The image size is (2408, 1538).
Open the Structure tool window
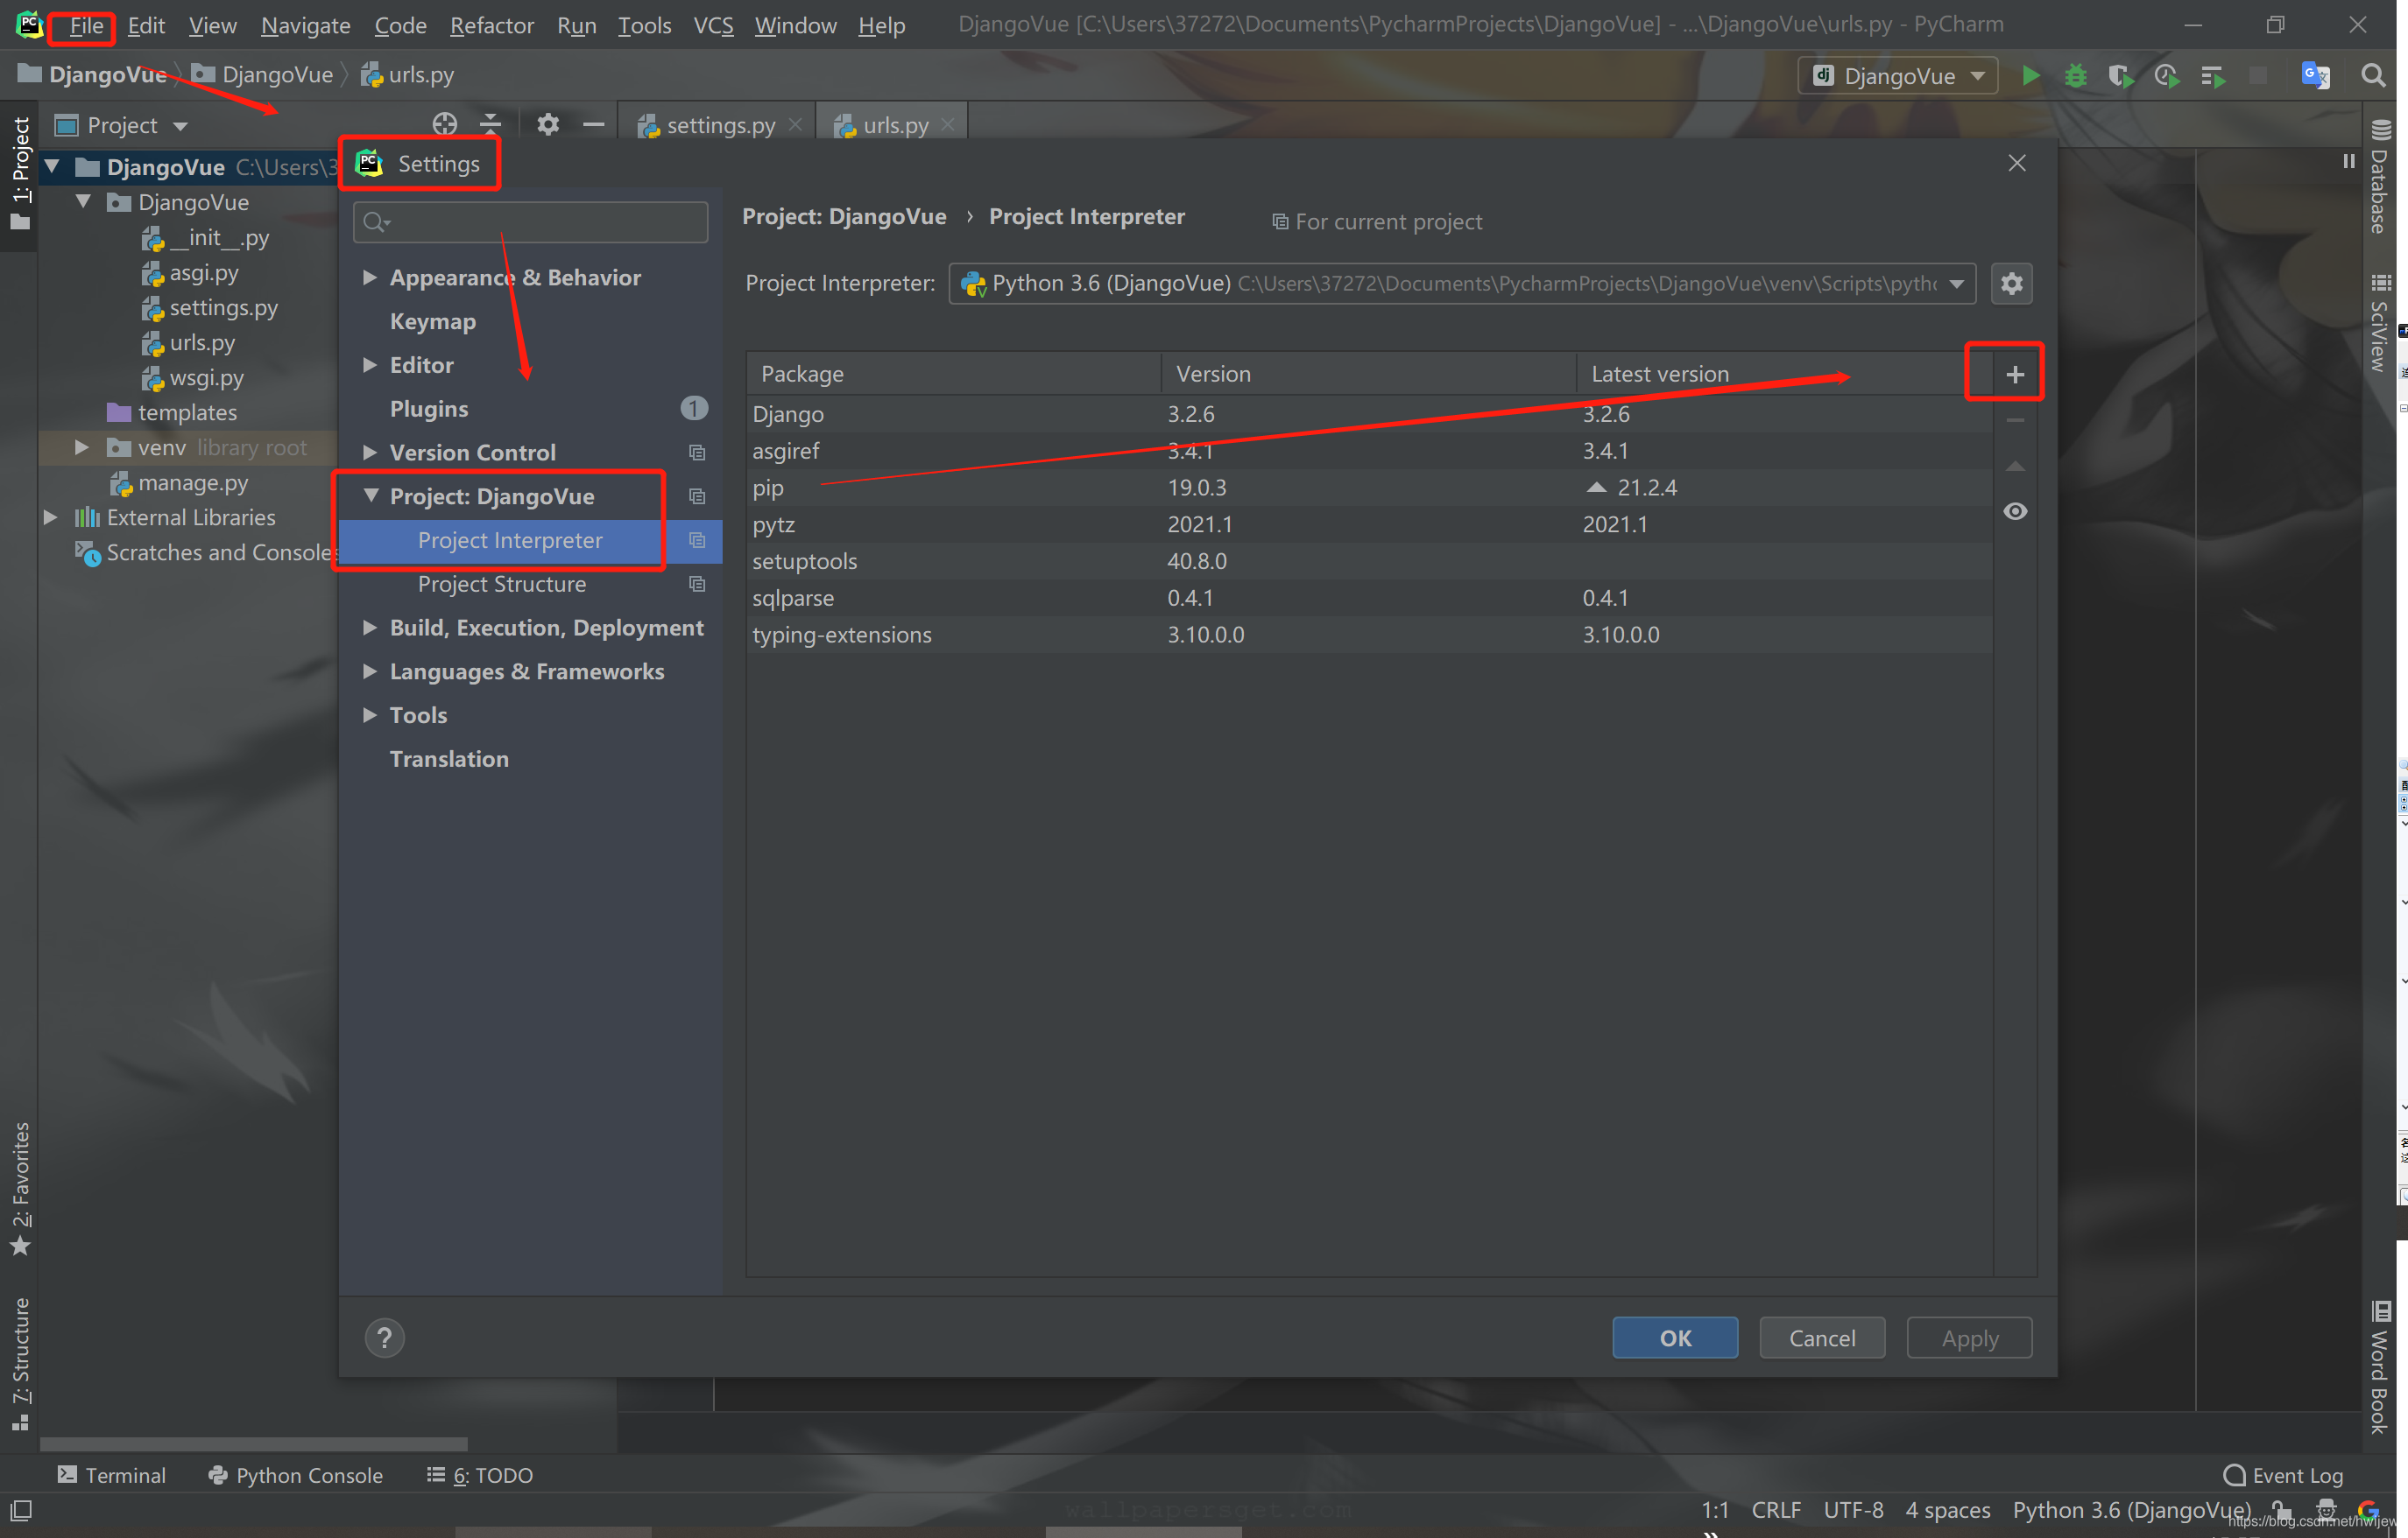[x=20, y=1364]
